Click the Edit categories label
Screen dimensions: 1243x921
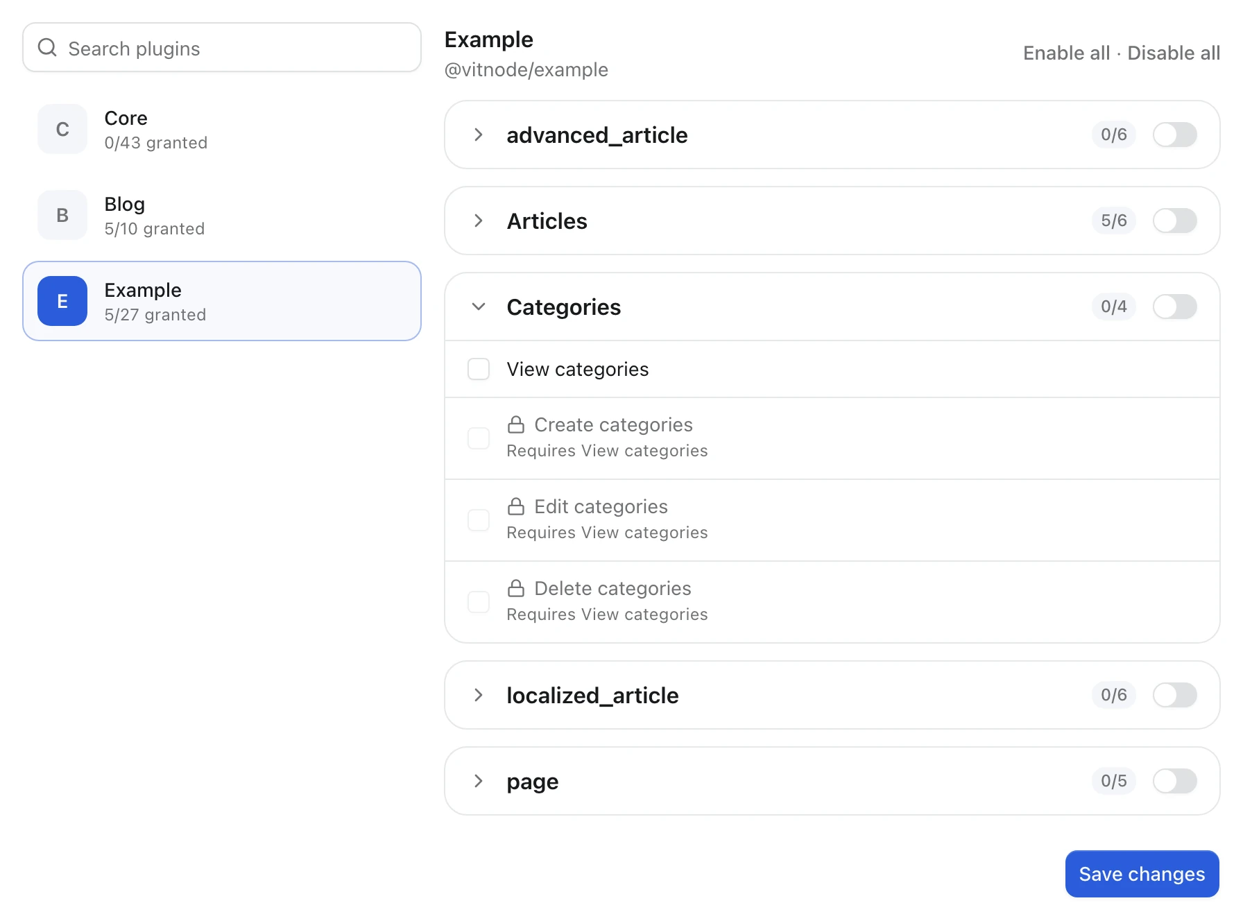pyautogui.click(x=601, y=506)
